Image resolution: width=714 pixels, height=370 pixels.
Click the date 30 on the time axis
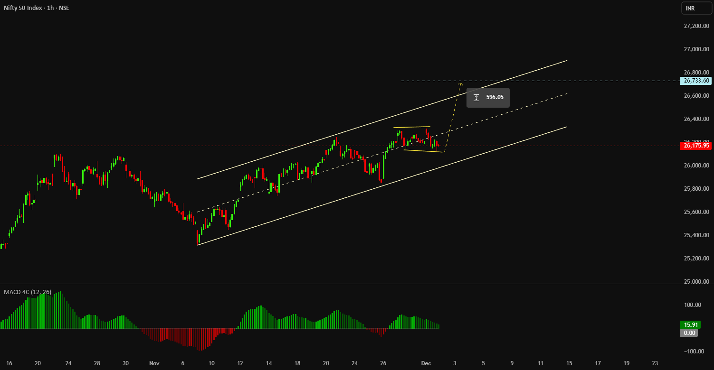click(125, 363)
